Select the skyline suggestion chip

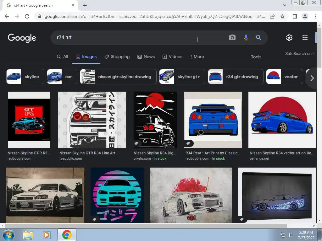(25, 77)
